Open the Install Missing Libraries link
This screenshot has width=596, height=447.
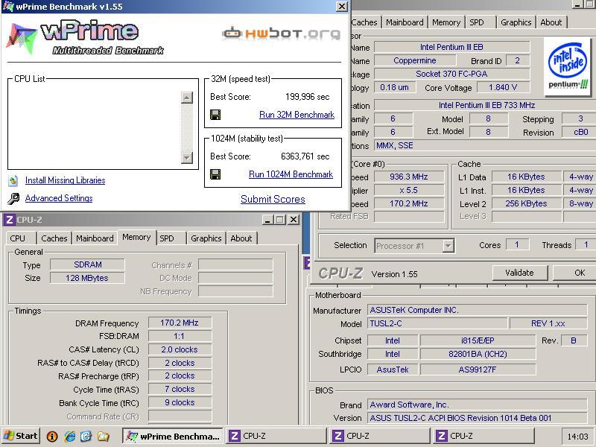66,180
